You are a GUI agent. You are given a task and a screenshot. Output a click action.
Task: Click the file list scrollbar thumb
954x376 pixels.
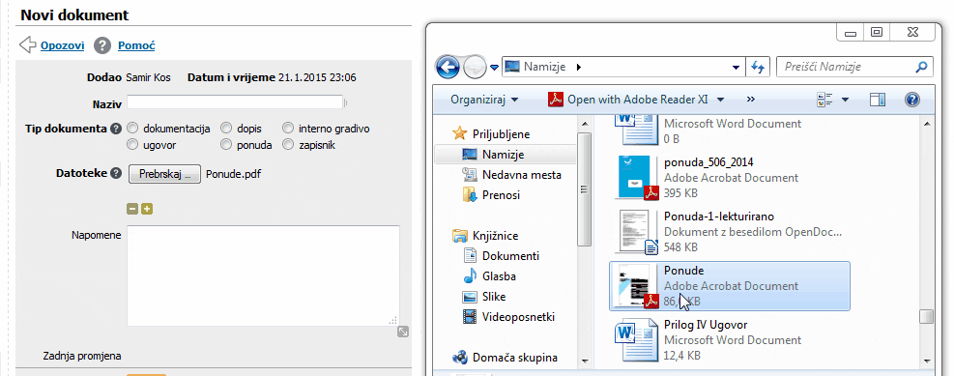point(926,317)
